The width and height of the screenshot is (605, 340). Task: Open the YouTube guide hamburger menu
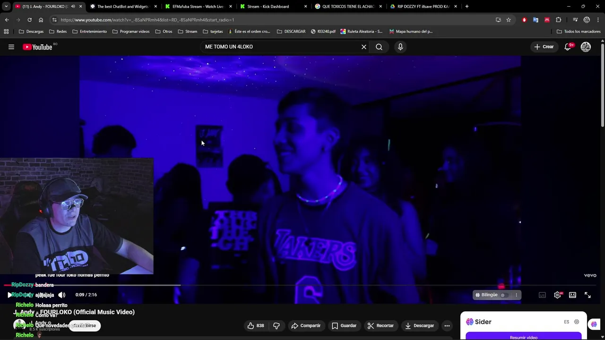coord(11,47)
